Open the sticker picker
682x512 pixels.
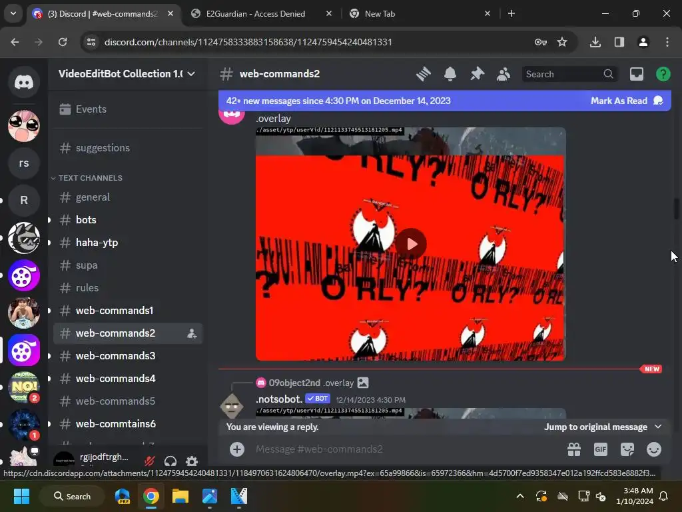(x=627, y=449)
